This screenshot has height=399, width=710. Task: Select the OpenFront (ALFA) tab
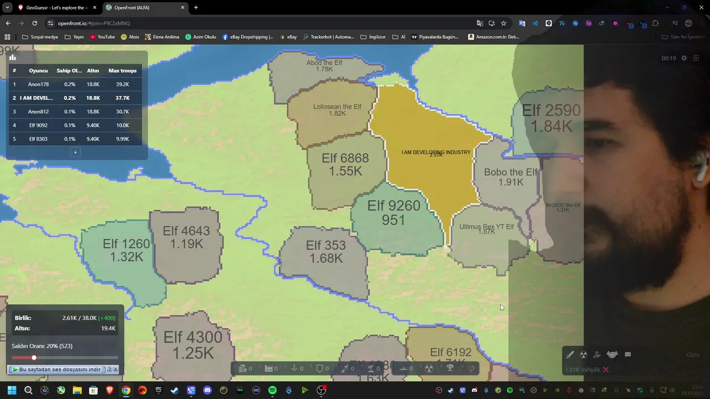(145, 8)
